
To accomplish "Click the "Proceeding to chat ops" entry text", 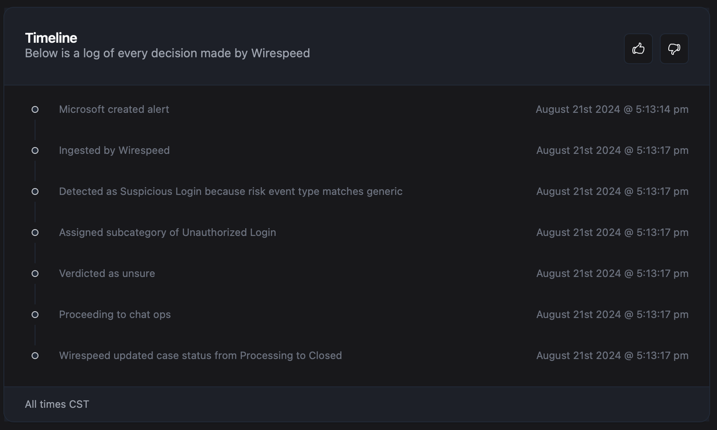I will [x=115, y=315].
